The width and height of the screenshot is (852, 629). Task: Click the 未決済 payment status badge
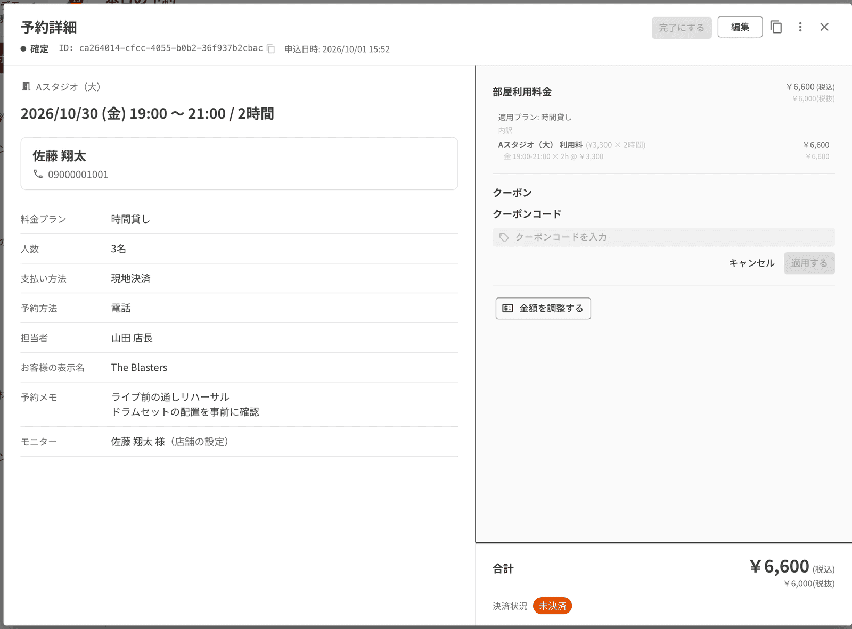[x=552, y=606]
